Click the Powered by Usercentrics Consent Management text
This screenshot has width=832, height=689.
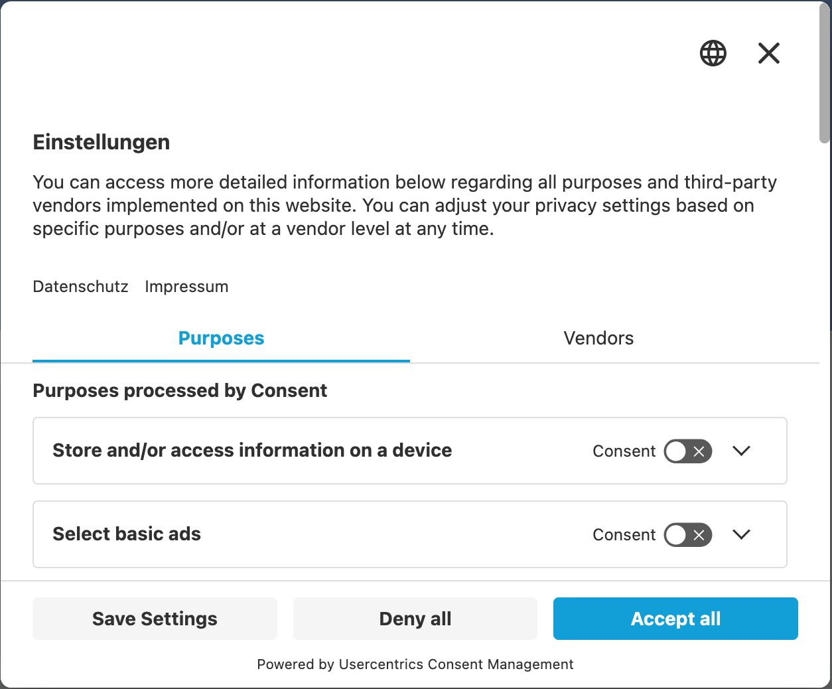415,664
